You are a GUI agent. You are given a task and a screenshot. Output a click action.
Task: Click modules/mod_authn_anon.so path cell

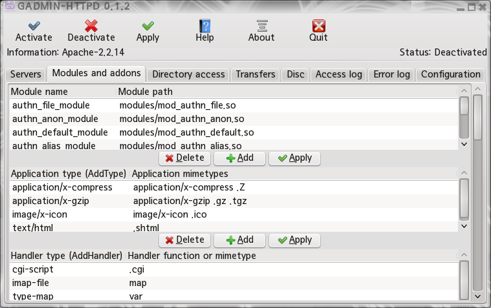click(x=182, y=119)
